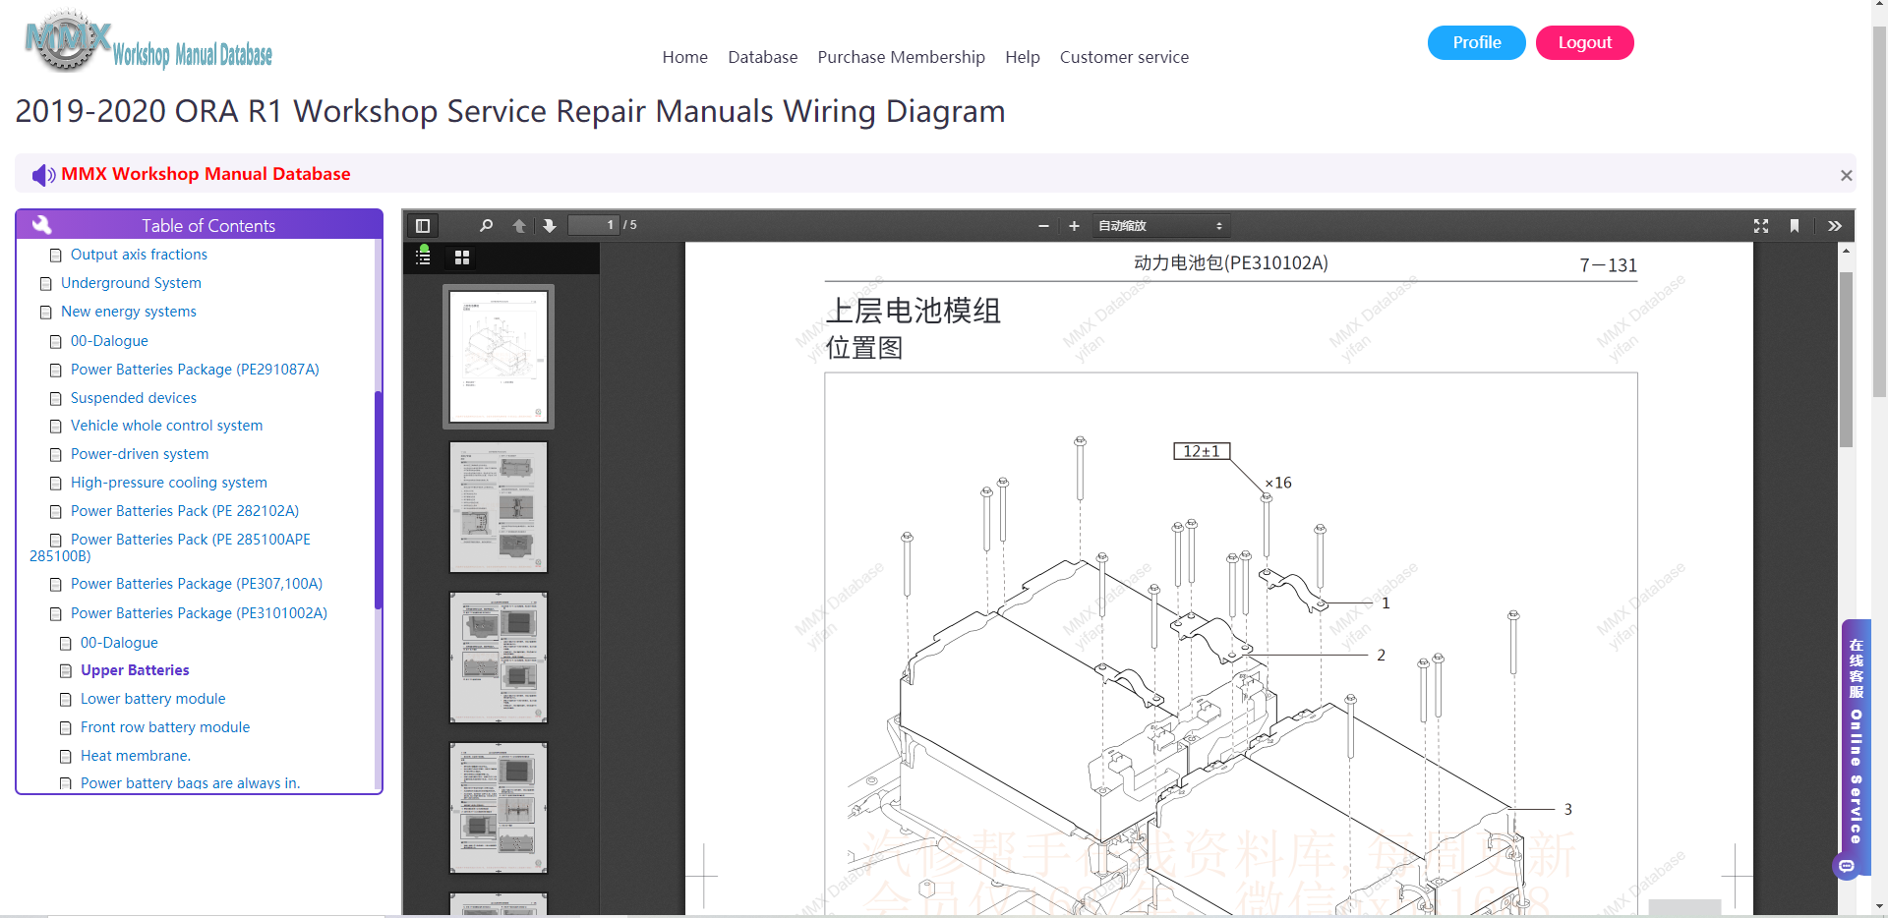Open Purchase Membership page
This screenshot has height=918, width=1888.
902,57
